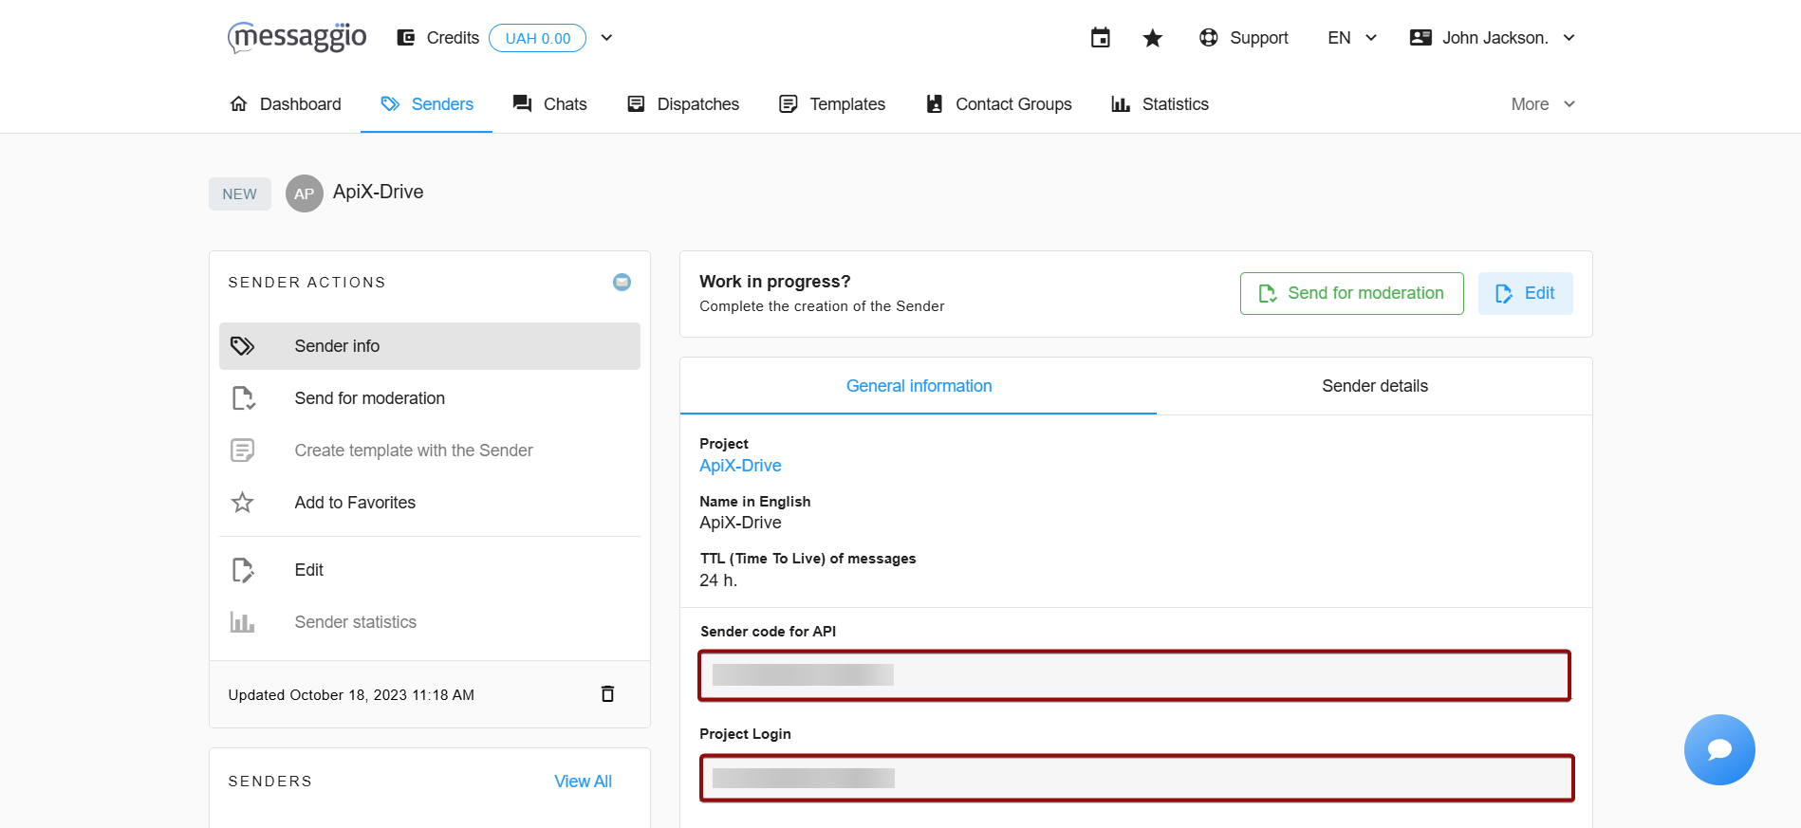Click the UAH 0.00 balance pill
This screenshot has height=828, width=1801.
tap(537, 38)
